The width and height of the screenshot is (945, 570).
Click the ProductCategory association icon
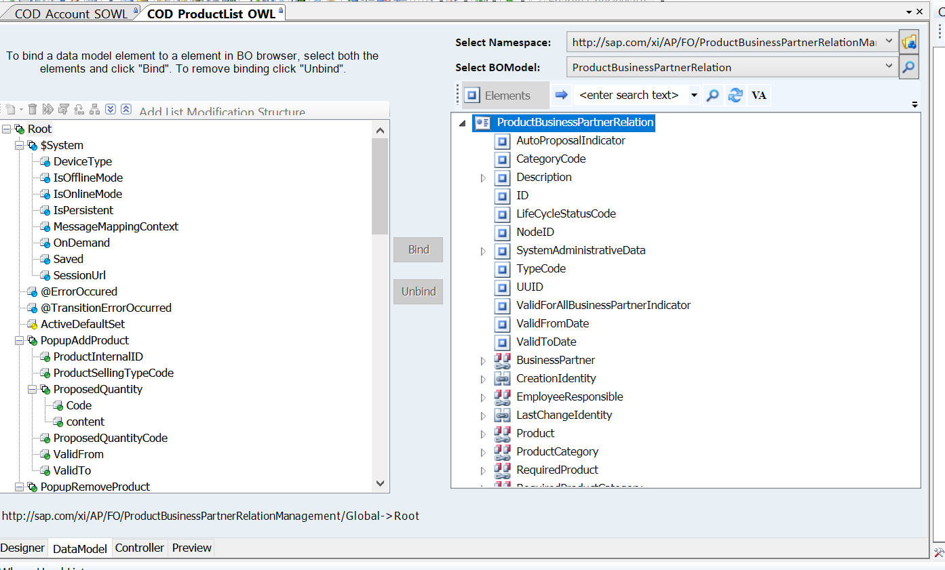502,451
